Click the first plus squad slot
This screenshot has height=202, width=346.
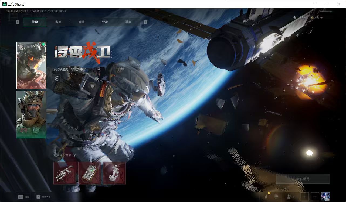point(304,197)
